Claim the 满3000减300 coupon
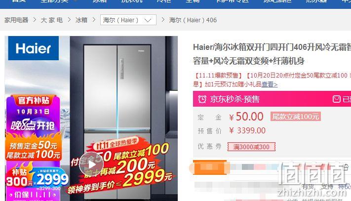This screenshot has height=201, width=351. [251, 147]
